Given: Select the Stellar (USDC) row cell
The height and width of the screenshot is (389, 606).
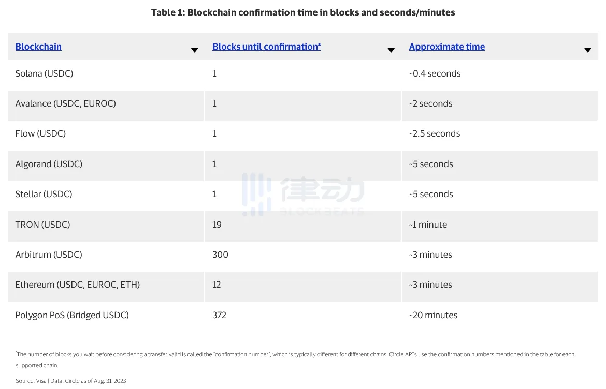Looking at the screenshot, I should point(44,194).
